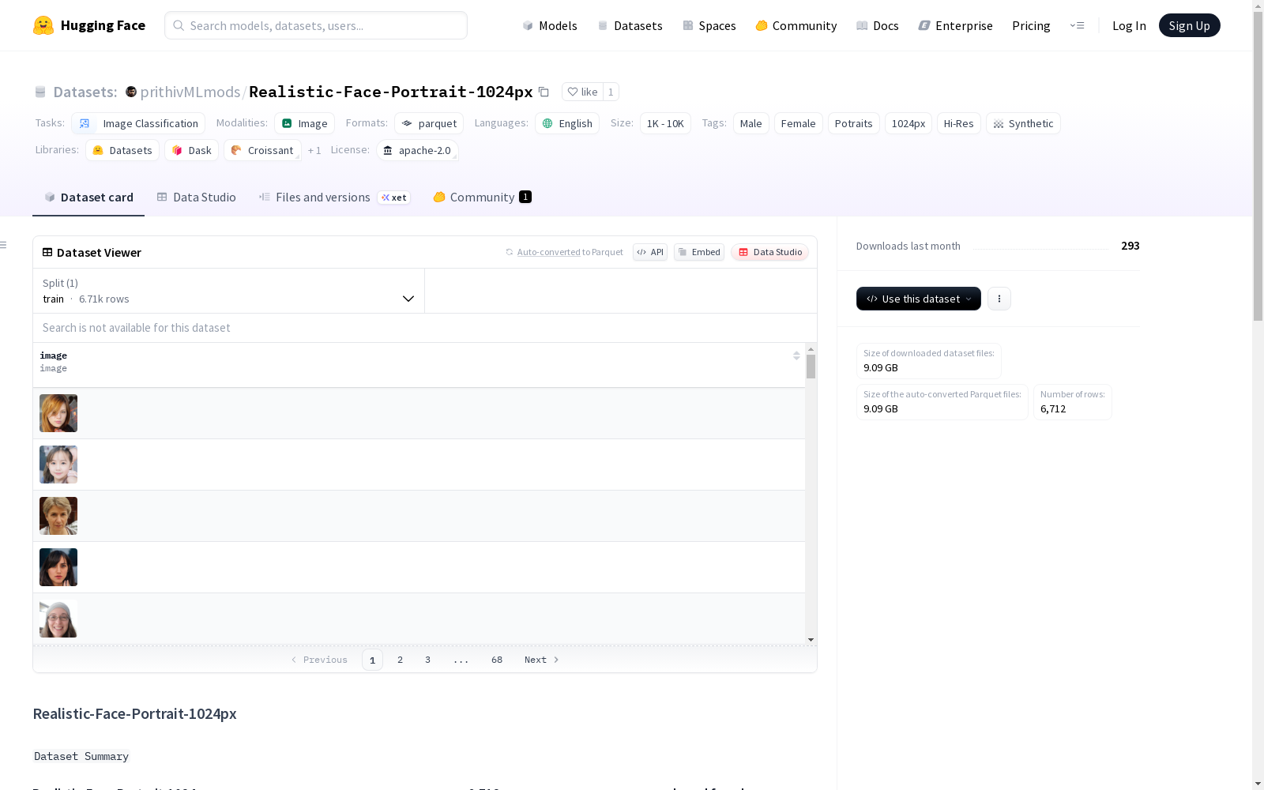Expand the +1 more libraries

click(314, 150)
